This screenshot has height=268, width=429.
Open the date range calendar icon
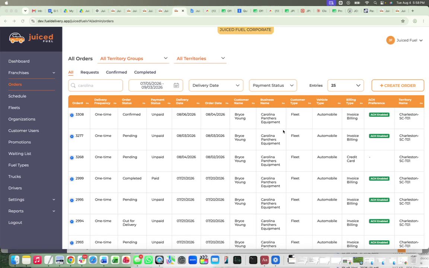coord(176,86)
